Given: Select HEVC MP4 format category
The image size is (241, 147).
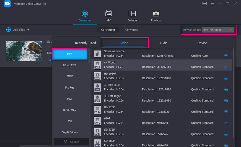Looking at the screenshot, I should 70,65.
